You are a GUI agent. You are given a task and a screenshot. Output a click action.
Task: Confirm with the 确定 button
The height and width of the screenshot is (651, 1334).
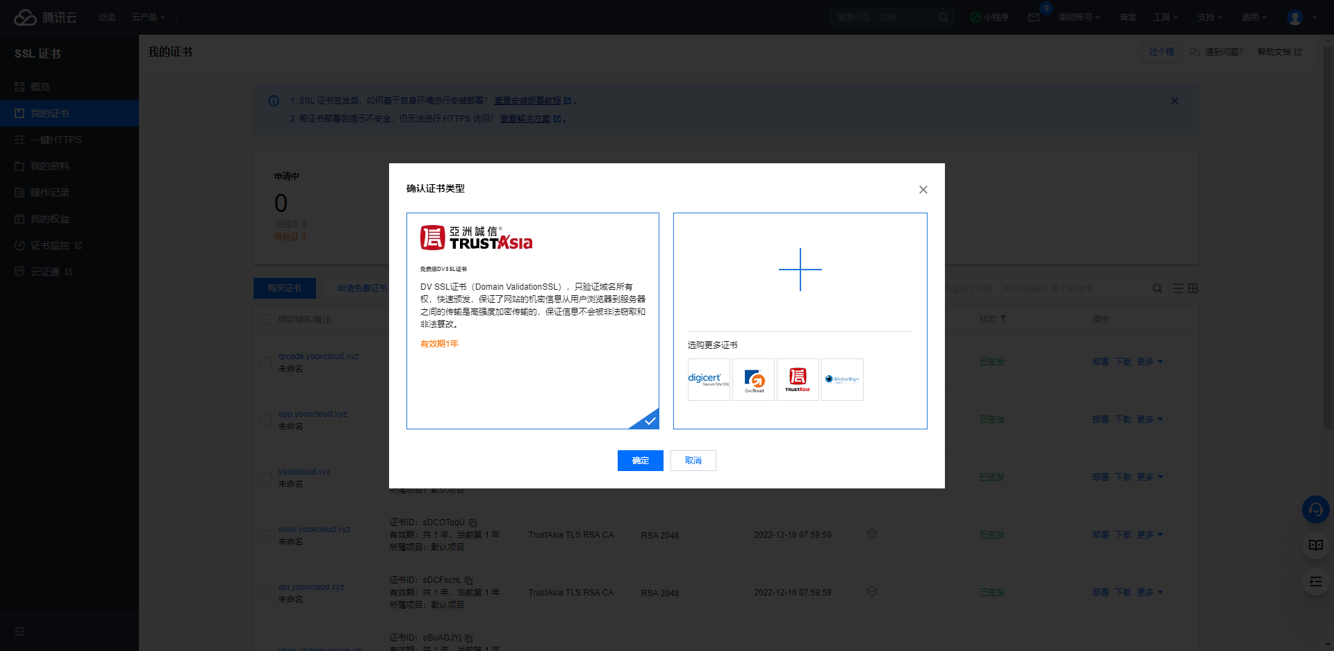(x=641, y=461)
